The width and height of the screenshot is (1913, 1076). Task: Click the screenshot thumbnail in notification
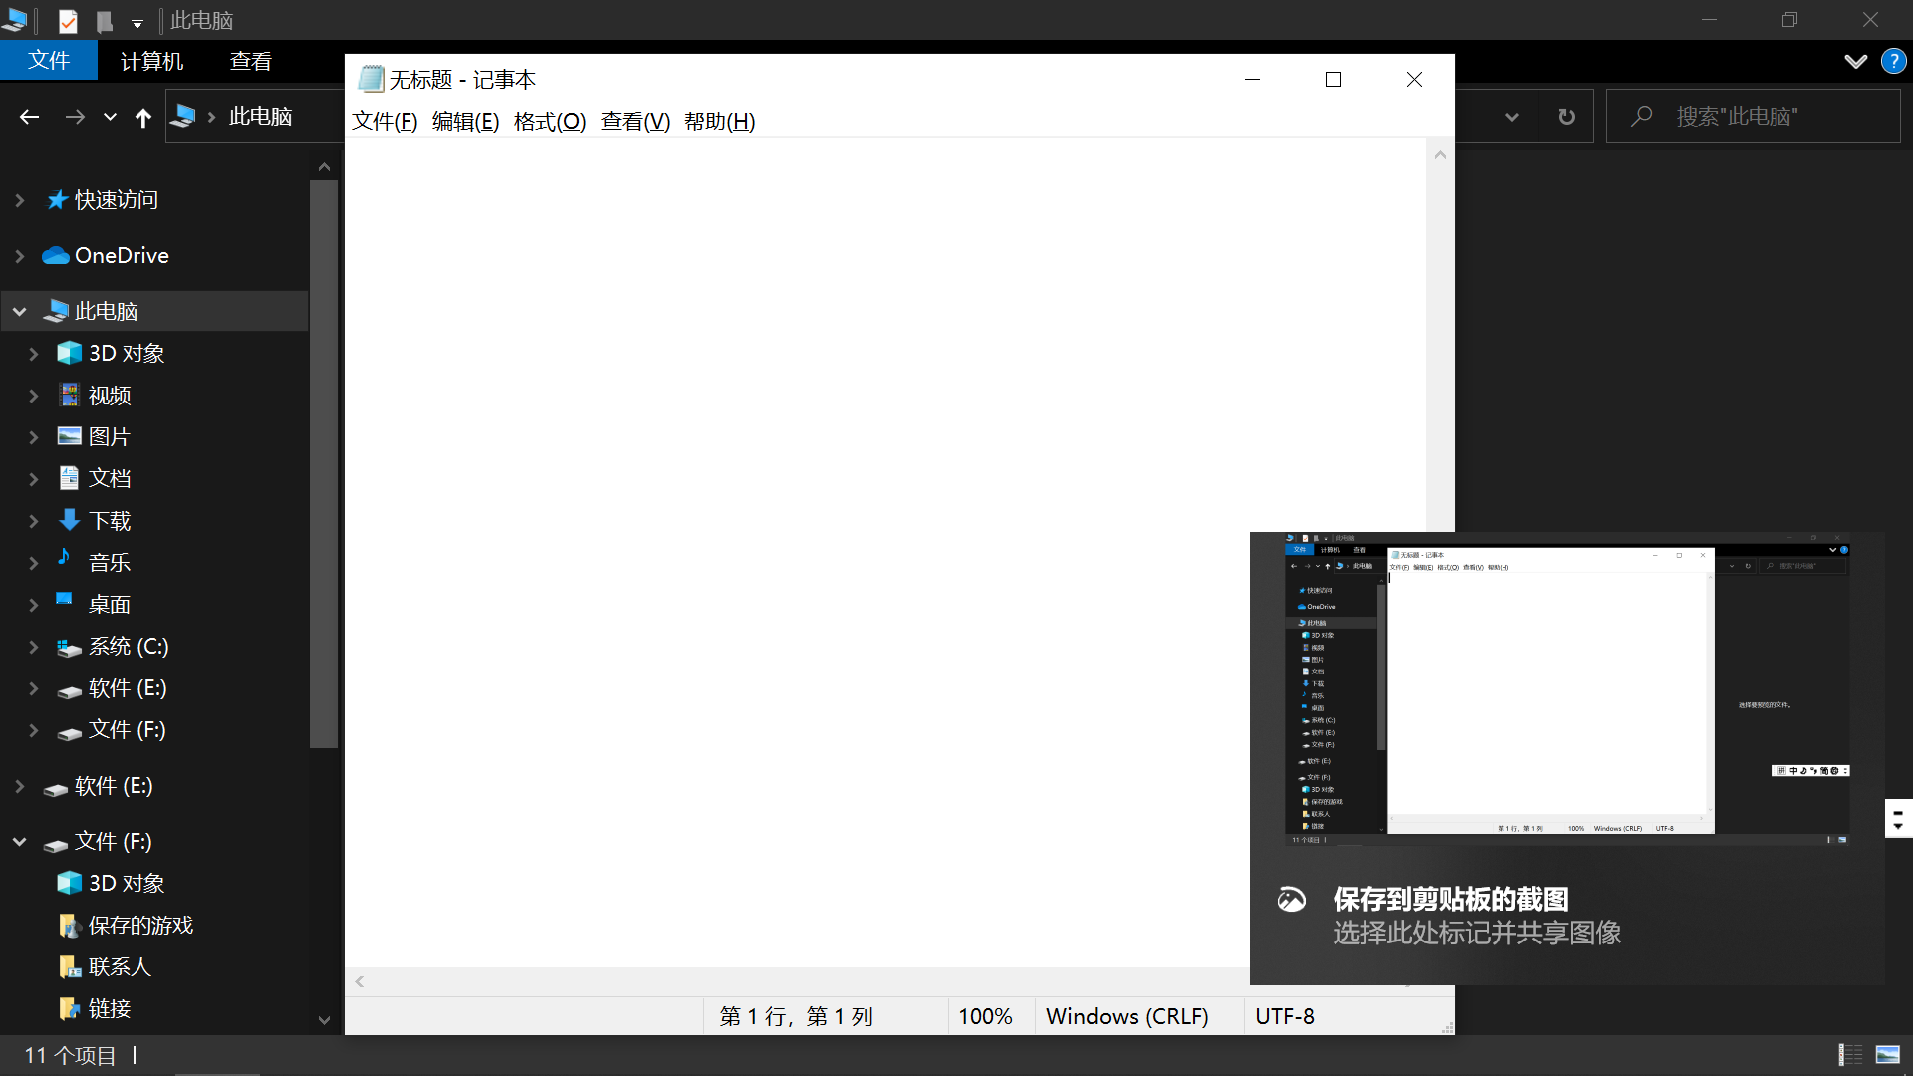pyautogui.click(x=1566, y=689)
